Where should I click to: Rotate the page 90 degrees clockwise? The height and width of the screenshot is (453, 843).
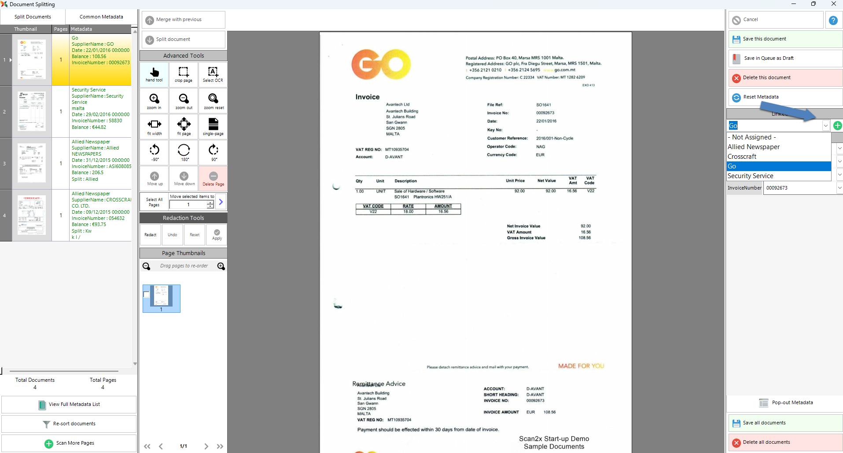coord(213,152)
